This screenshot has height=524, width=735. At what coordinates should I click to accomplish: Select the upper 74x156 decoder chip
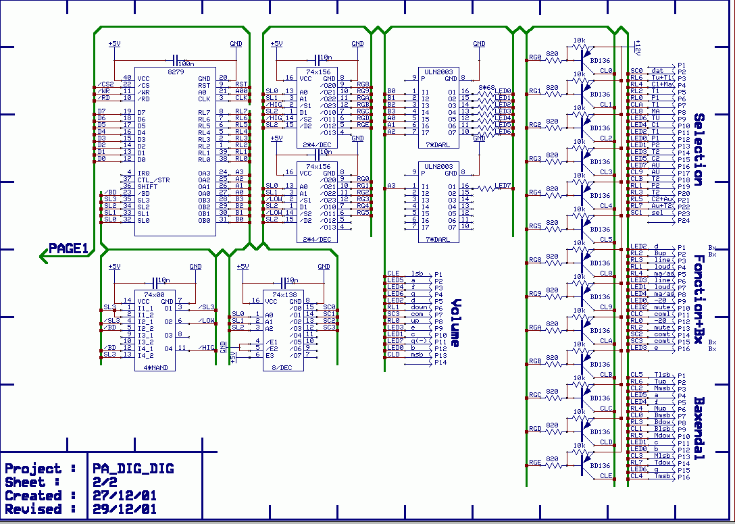coord(318,108)
